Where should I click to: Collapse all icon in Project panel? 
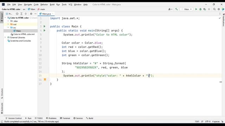coord(26,14)
